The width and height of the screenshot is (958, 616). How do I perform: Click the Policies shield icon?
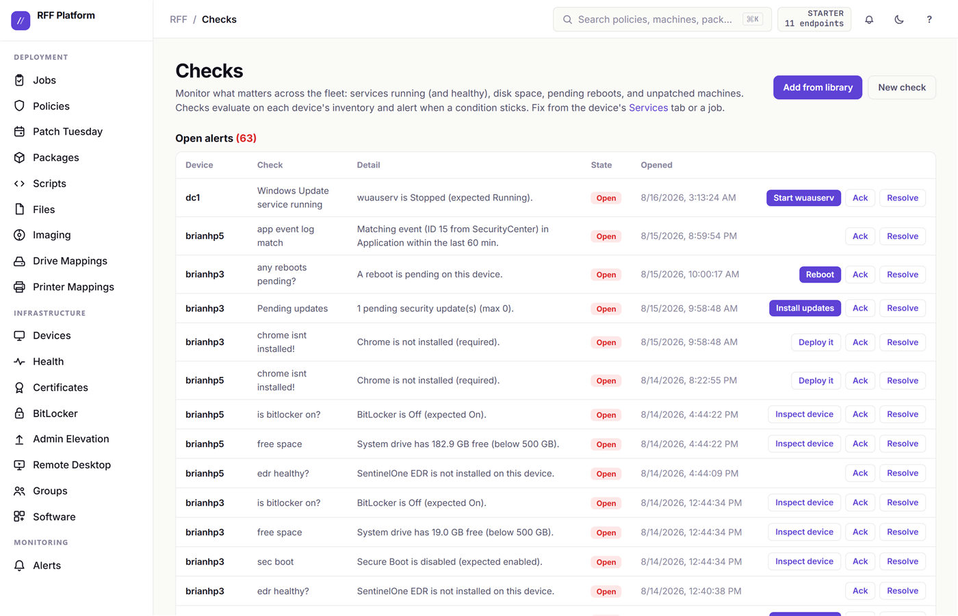click(19, 106)
